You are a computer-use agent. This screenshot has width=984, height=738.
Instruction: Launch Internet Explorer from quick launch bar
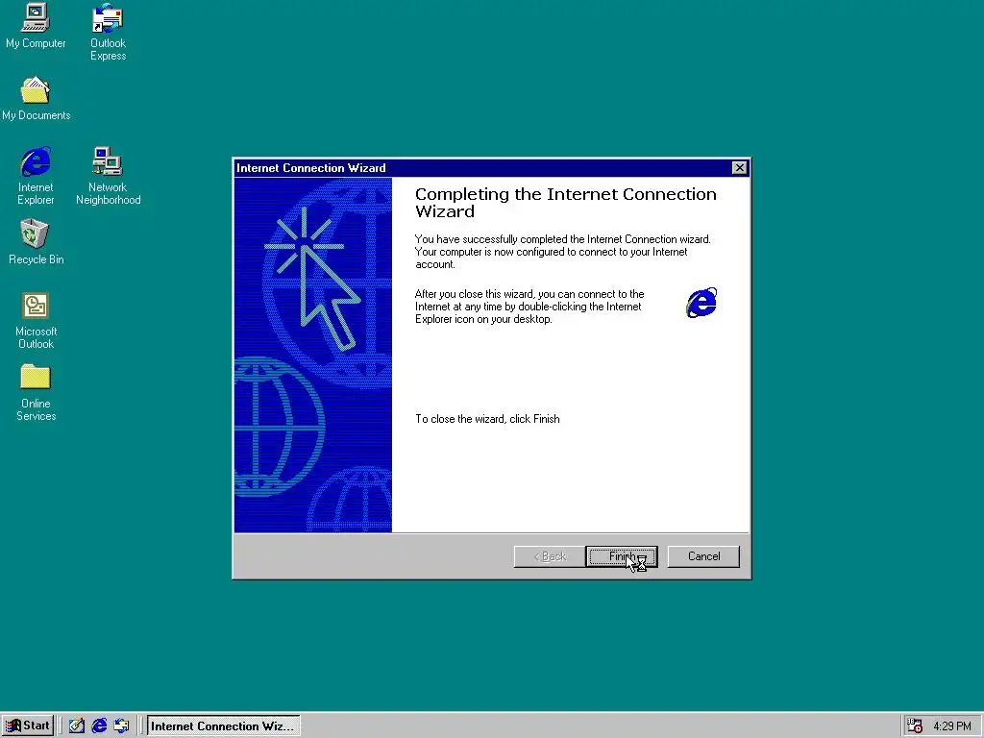pyautogui.click(x=99, y=726)
